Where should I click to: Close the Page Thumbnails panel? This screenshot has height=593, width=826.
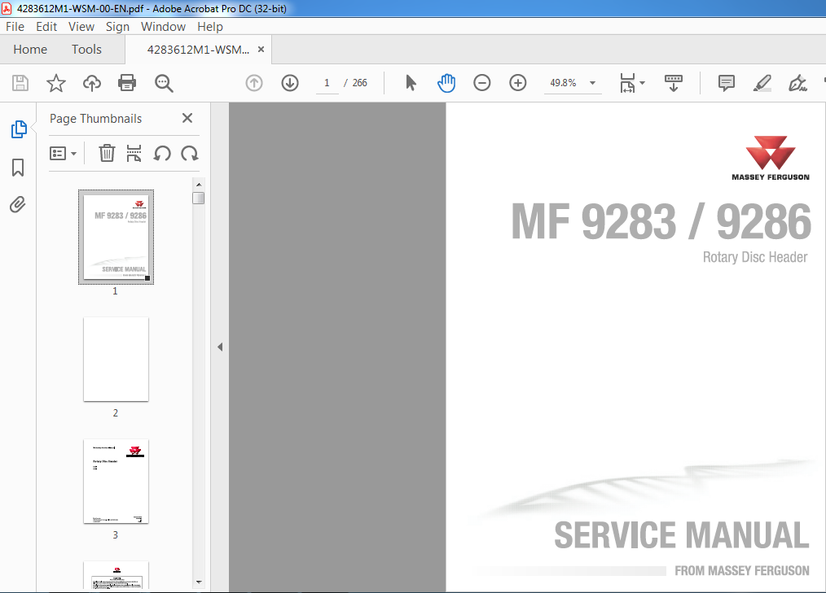tap(187, 119)
